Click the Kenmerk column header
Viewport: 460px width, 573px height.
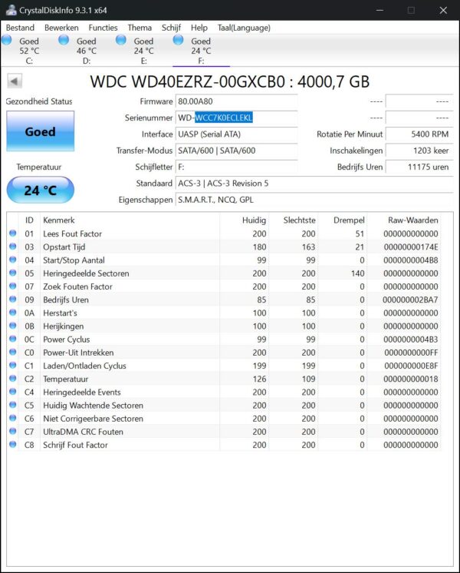[x=59, y=220]
